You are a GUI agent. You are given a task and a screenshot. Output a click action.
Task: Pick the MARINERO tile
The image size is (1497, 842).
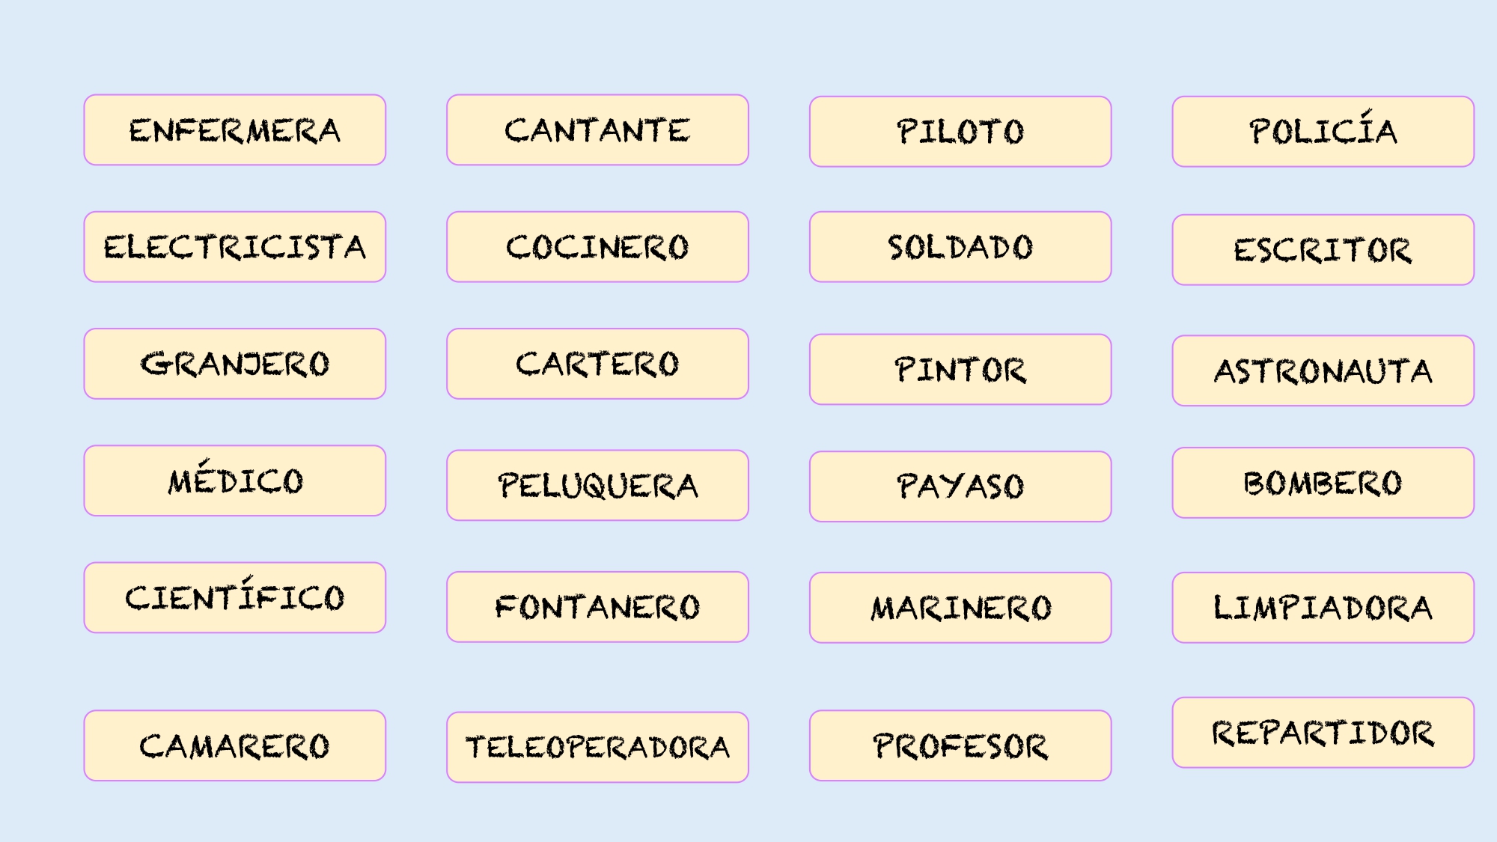(960, 608)
